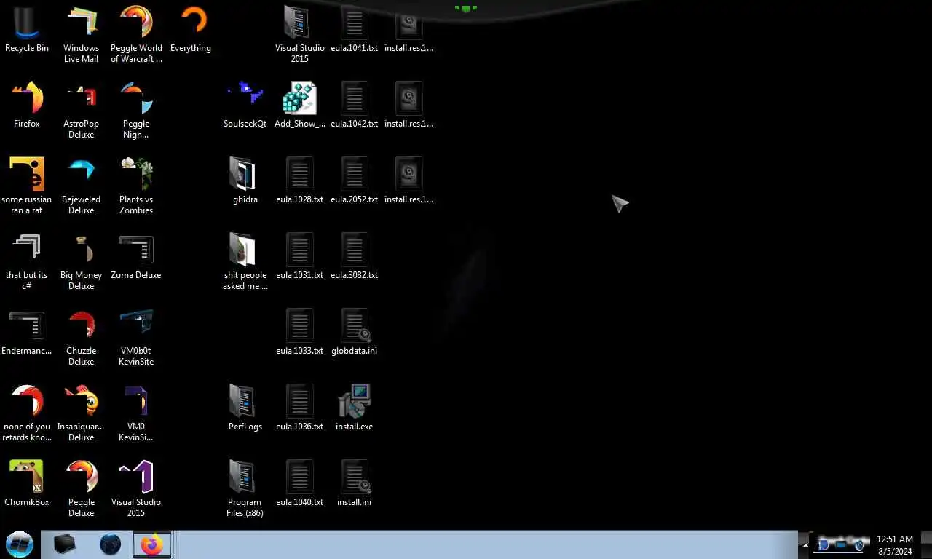
Task: Select the eula.1041.txt file
Action: click(355, 30)
